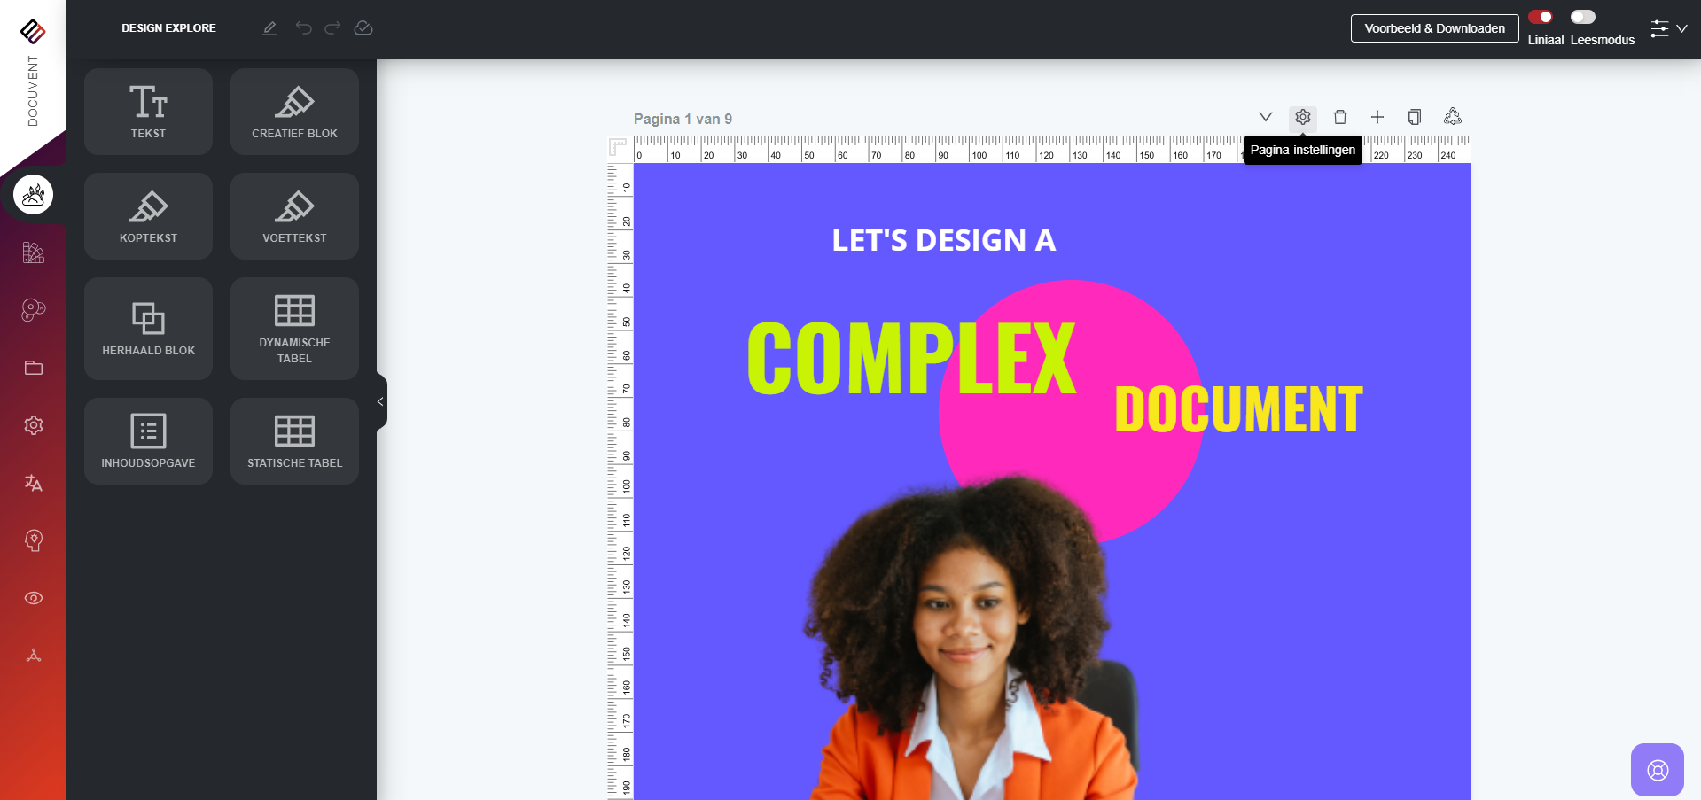Add an Inhoudsopgave block
The height and width of the screenshot is (800, 1701).
[148, 441]
